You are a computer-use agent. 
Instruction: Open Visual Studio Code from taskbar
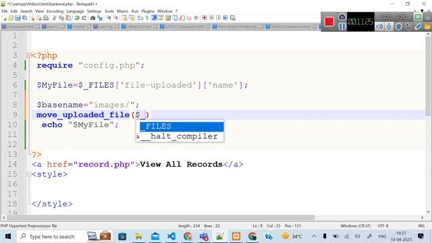coord(171,236)
